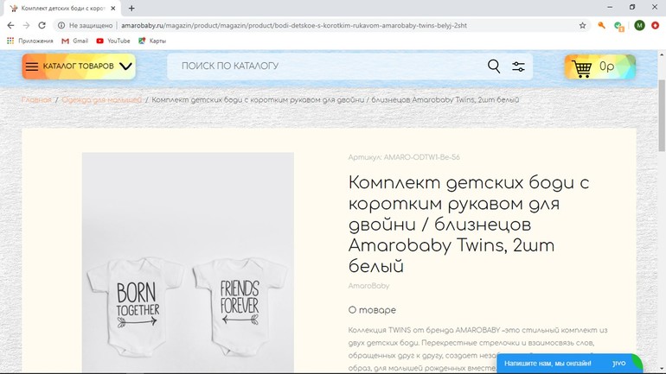666x374 pixels.
Task: Click the Chrome profile avatar
Action: 639,26
